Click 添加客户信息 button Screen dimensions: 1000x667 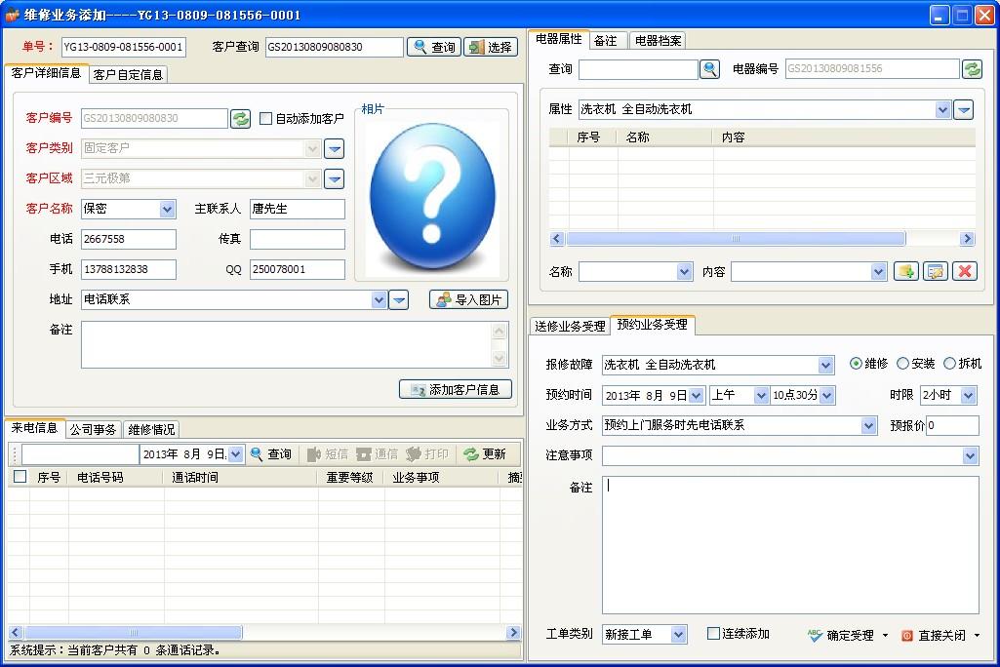[x=456, y=390]
